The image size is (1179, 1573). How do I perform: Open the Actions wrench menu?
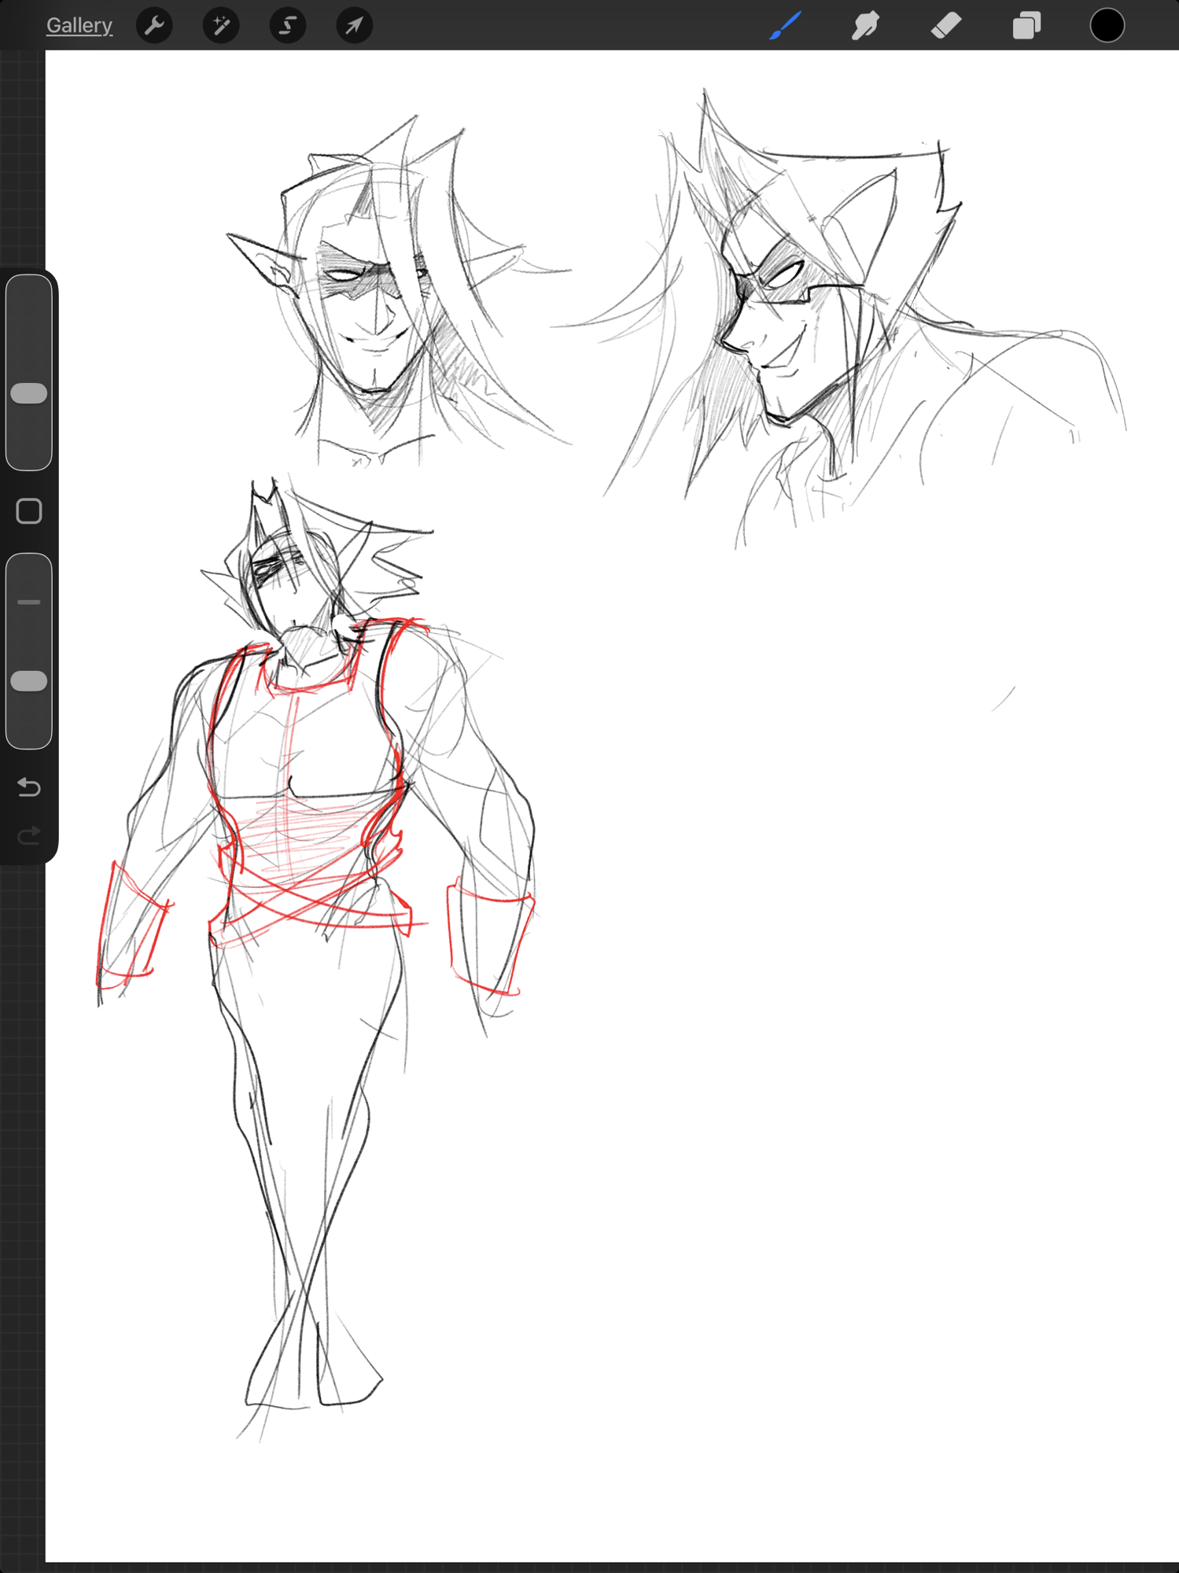point(154,26)
